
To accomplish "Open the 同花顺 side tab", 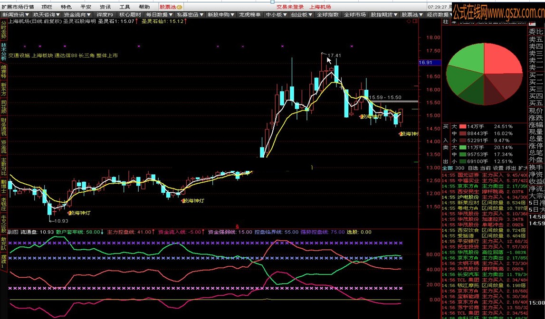I will click(3, 107).
